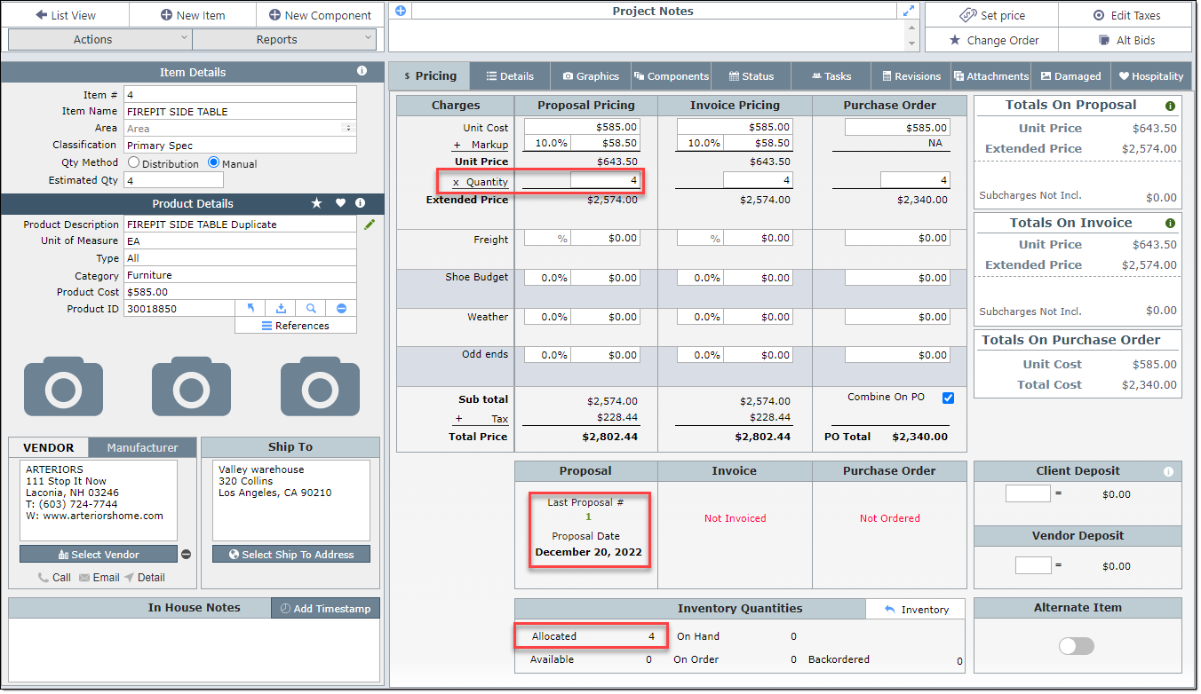Click Totals On Invoice info icon
The height and width of the screenshot is (694, 1201).
pos(1170,224)
